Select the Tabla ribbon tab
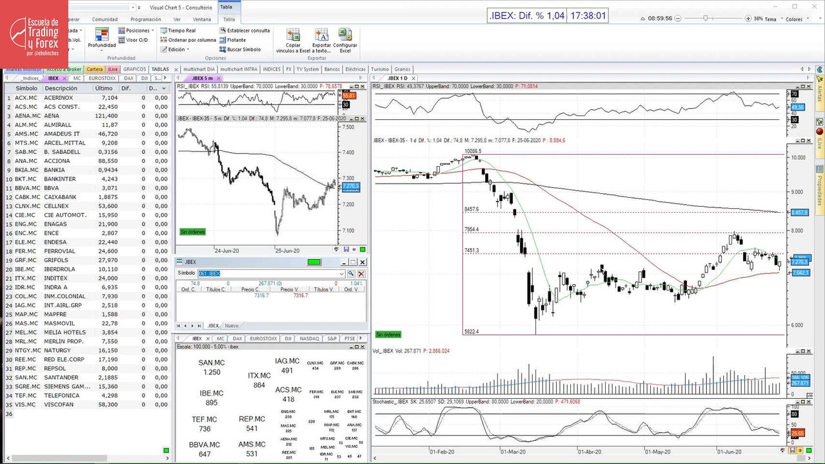 coord(229,19)
